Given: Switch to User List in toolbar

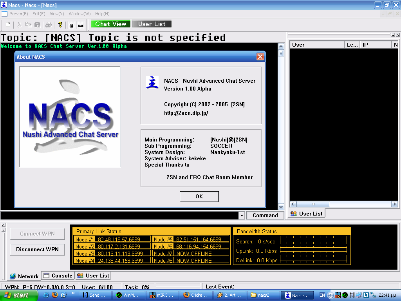Looking at the screenshot, I should tap(152, 24).
